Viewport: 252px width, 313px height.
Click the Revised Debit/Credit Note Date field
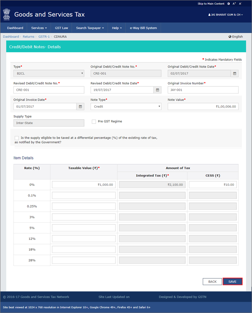122,90
